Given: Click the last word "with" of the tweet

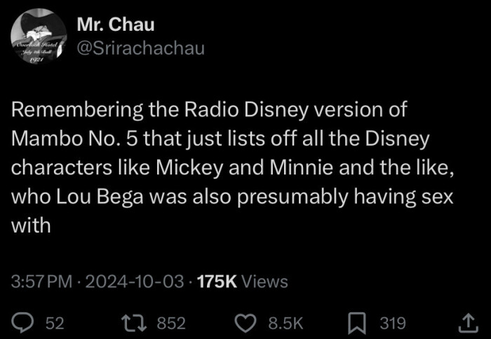Looking at the screenshot, I should pyautogui.click(x=31, y=227).
